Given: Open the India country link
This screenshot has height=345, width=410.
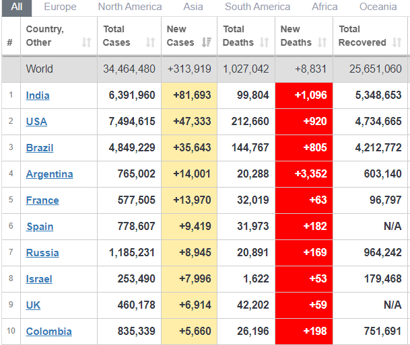Looking at the screenshot, I should (x=38, y=95).
